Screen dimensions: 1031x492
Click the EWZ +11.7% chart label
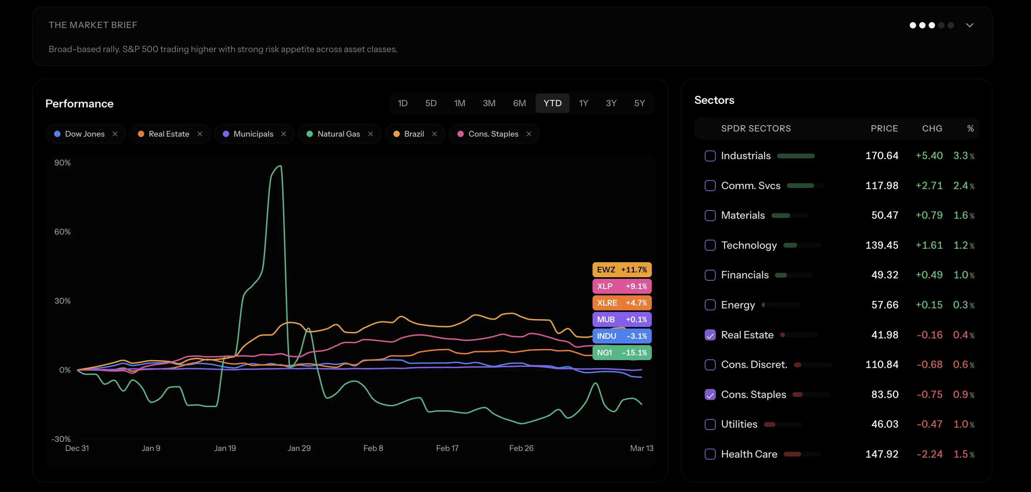(621, 270)
